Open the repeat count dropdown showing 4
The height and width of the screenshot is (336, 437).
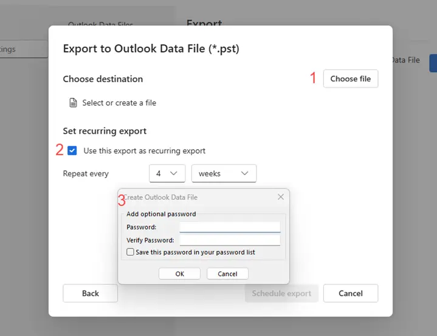tap(167, 173)
